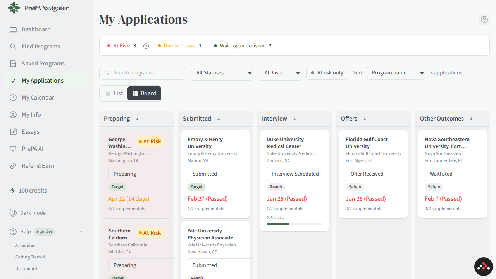Open the Sort by Program name dropdown
Screen dimensions: 496x279
click(396, 73)
